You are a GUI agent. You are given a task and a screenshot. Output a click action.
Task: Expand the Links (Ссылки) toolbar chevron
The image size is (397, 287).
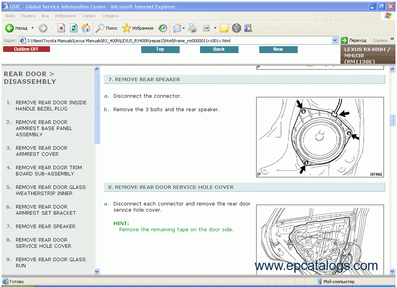click(x=392, y=39)
